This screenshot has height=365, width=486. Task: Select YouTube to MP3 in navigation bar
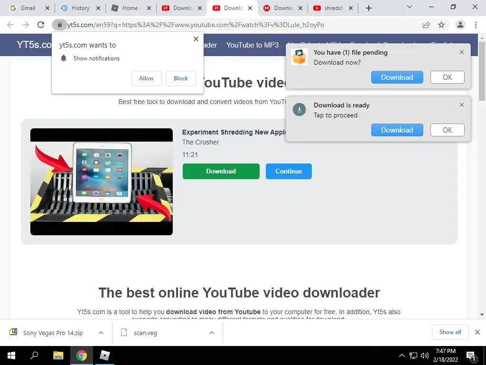[252, 45]
